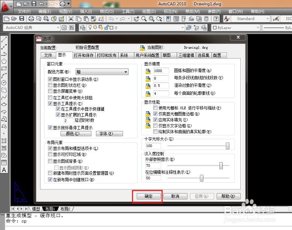
Task: Open the 配色方案 dropdown
Action: (x=102, y=72)
